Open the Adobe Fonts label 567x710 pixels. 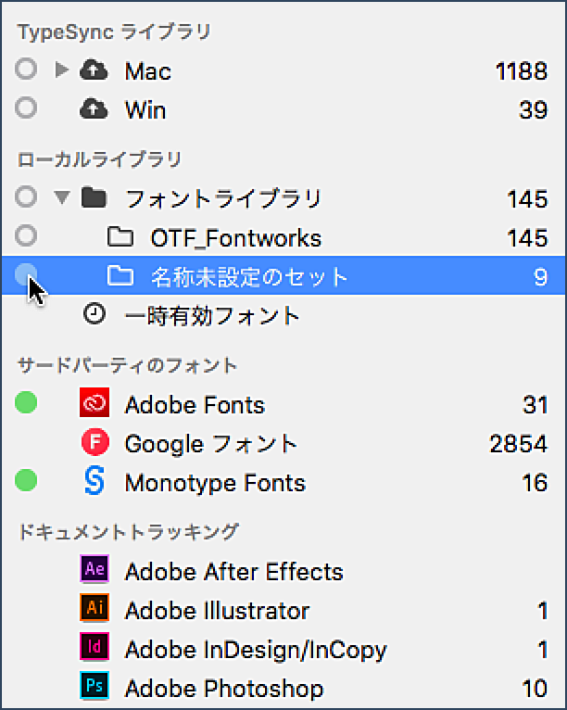click(x=195, y=405)
